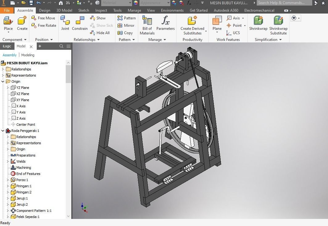
Task: Select the Free Move tool
Action: 43,18
